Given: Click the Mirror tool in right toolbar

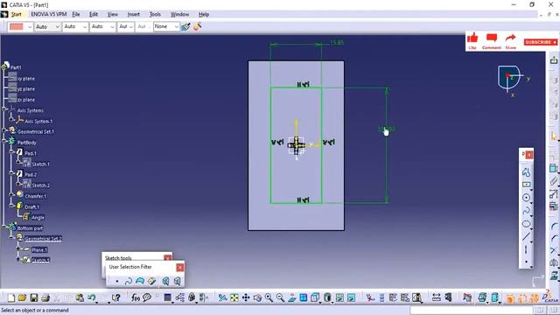Looking at the screenshot, I should [554, 262].
